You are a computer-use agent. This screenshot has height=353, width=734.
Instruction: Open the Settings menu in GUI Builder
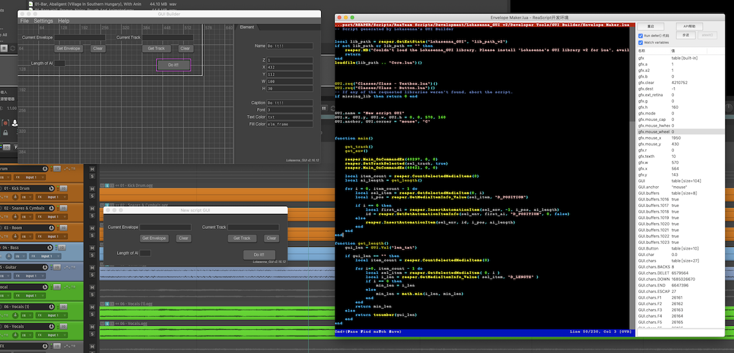click(43, 21)
